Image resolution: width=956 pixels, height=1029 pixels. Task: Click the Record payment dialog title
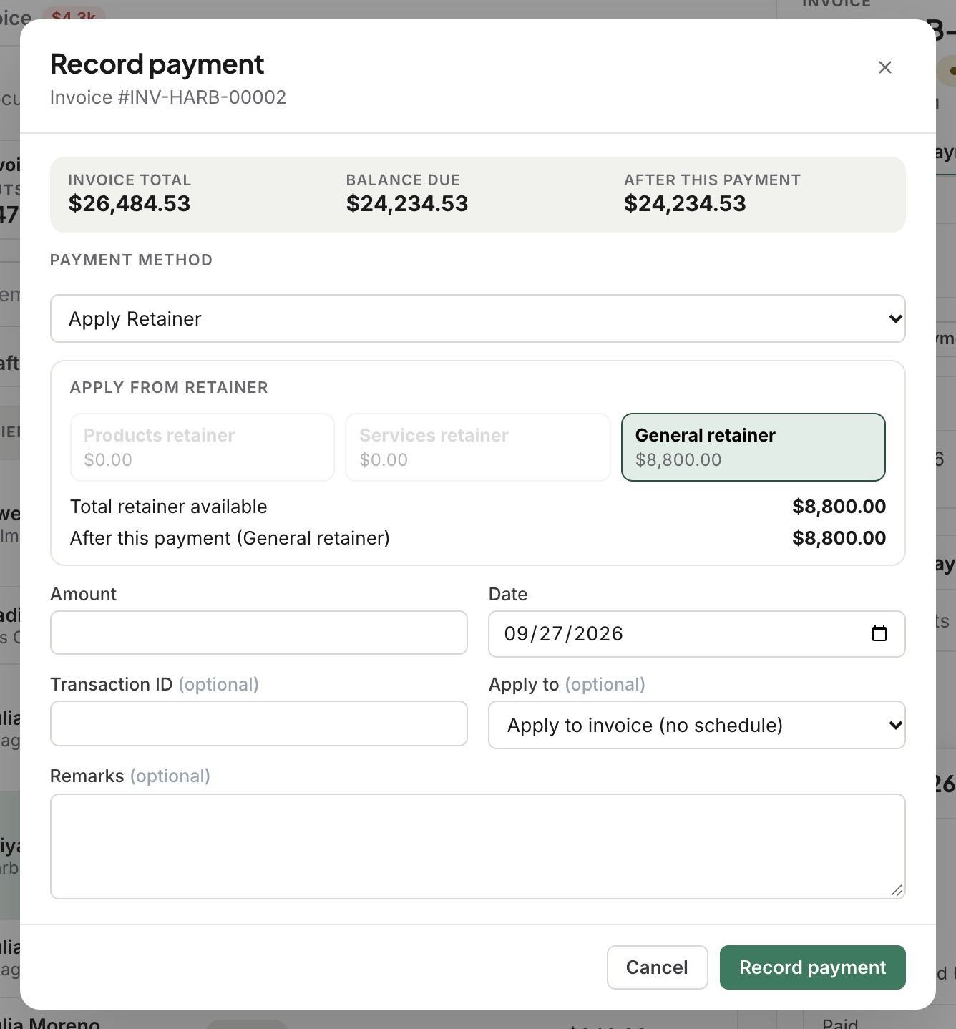pos(157,64)
